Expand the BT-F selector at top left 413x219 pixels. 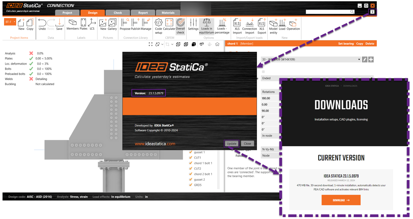pos(10,22)
